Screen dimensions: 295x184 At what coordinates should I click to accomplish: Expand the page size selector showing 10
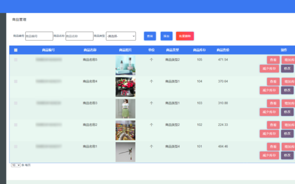16,165
